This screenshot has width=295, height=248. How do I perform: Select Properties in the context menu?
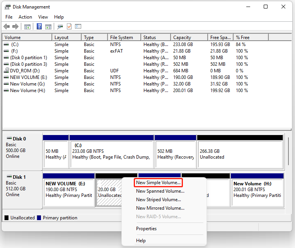pos(147,229)
